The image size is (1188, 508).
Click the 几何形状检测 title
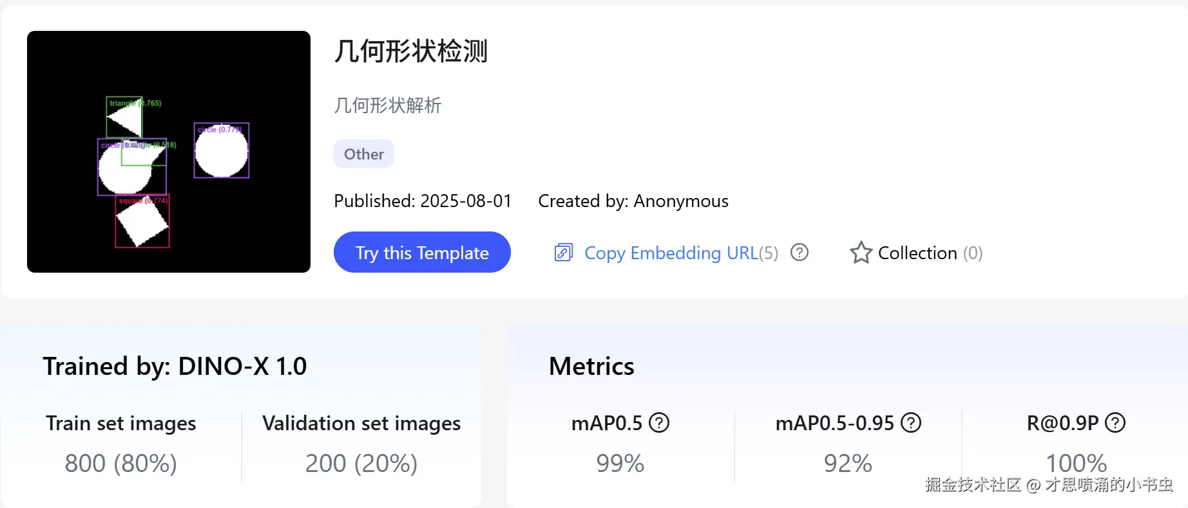411,51
